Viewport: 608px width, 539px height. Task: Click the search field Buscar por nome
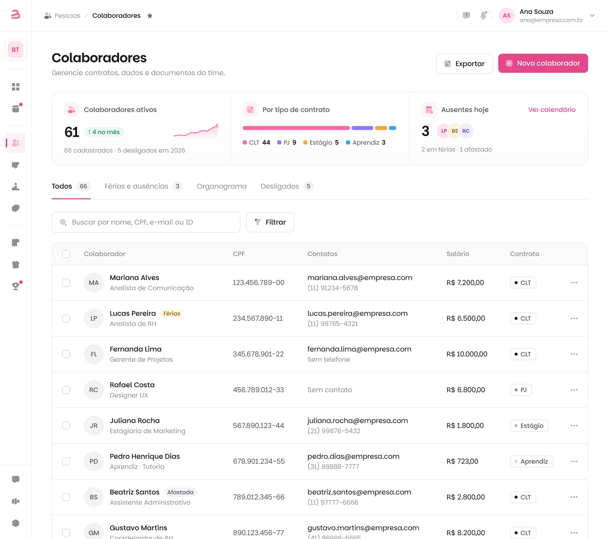pos(146,222)
